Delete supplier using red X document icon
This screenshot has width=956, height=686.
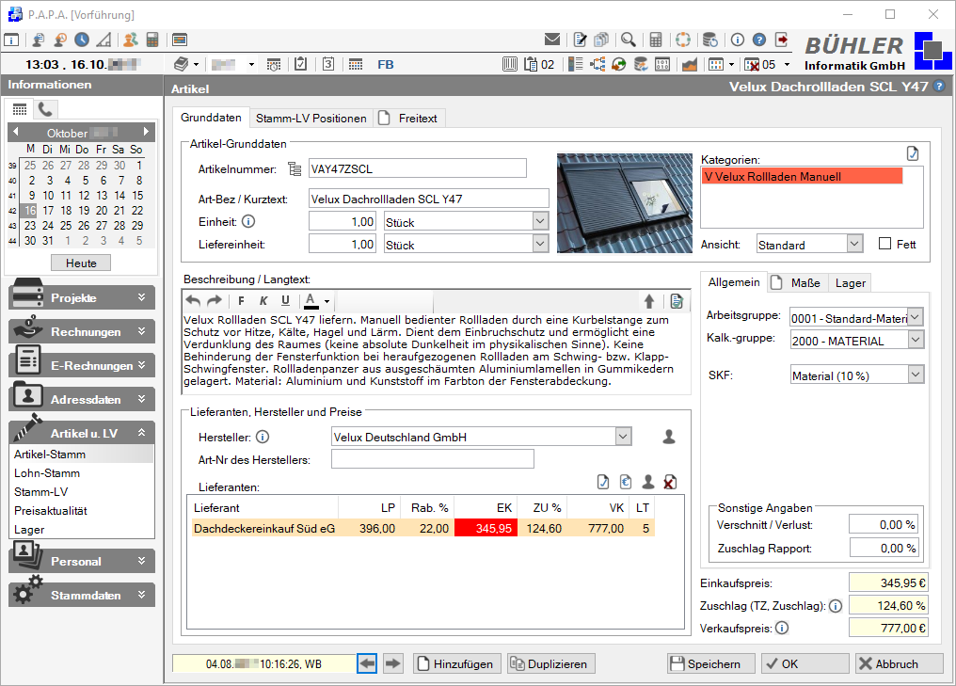pyautogui.click(x=669, y=483)
